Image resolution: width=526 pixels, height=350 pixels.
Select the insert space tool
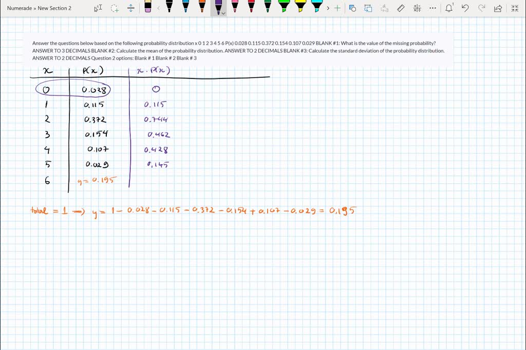point(130,8)
